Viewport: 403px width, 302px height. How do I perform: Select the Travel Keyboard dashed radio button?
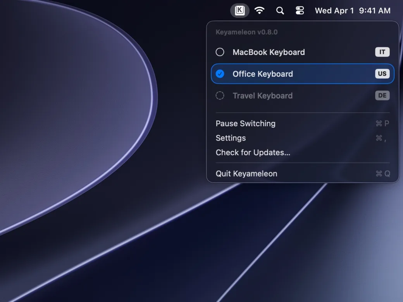[220, 96]
